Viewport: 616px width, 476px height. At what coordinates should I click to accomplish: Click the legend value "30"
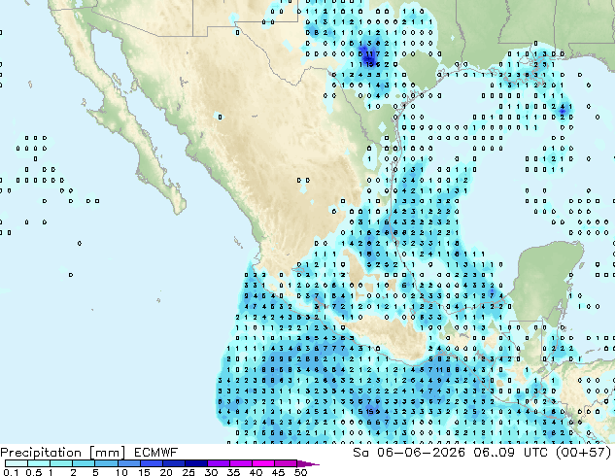pyautogui.click(x=211, y=472)
